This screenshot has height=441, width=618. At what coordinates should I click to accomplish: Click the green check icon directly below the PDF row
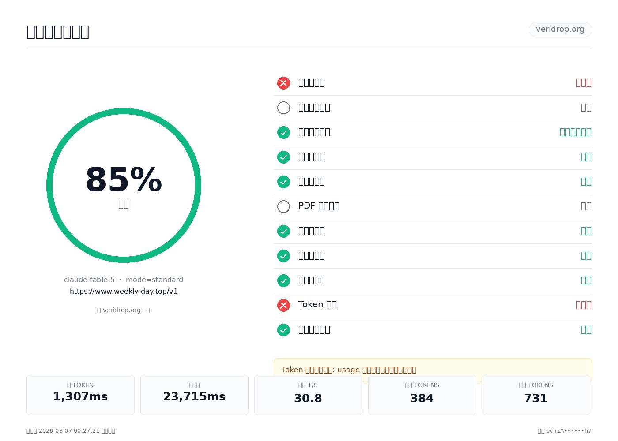click(283, 231)
